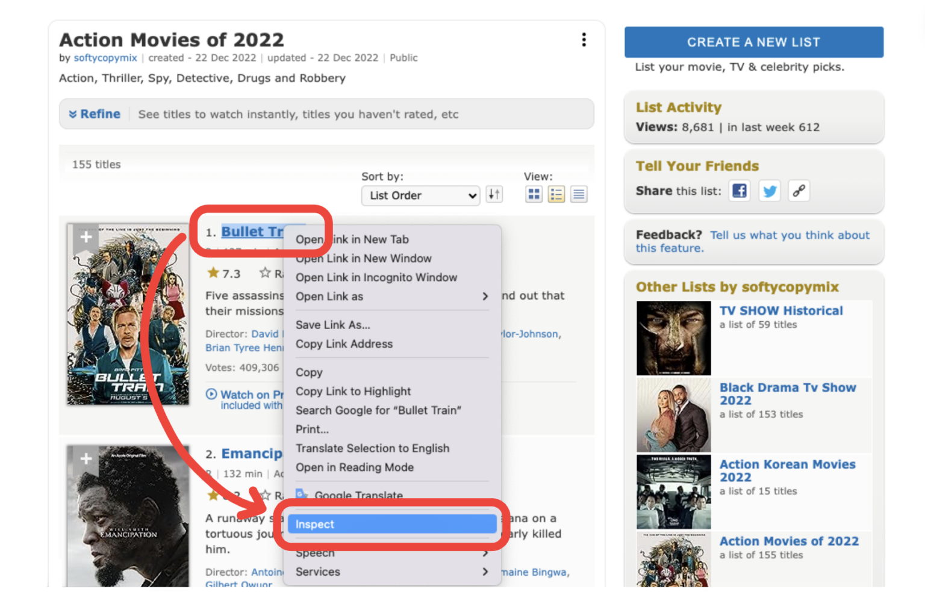The width and height of the screenshot is (925, 610).
Task: Expand the Refine filter options
Action: 94,114
